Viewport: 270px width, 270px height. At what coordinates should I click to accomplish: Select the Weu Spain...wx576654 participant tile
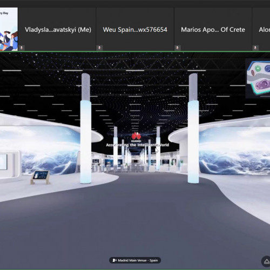(x=135, y=29)
